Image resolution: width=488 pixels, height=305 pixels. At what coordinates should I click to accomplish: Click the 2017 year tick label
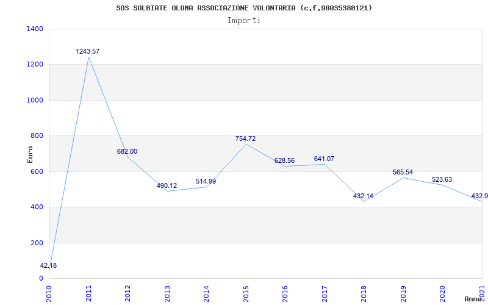pyautogui.click(x=325, y=293)
